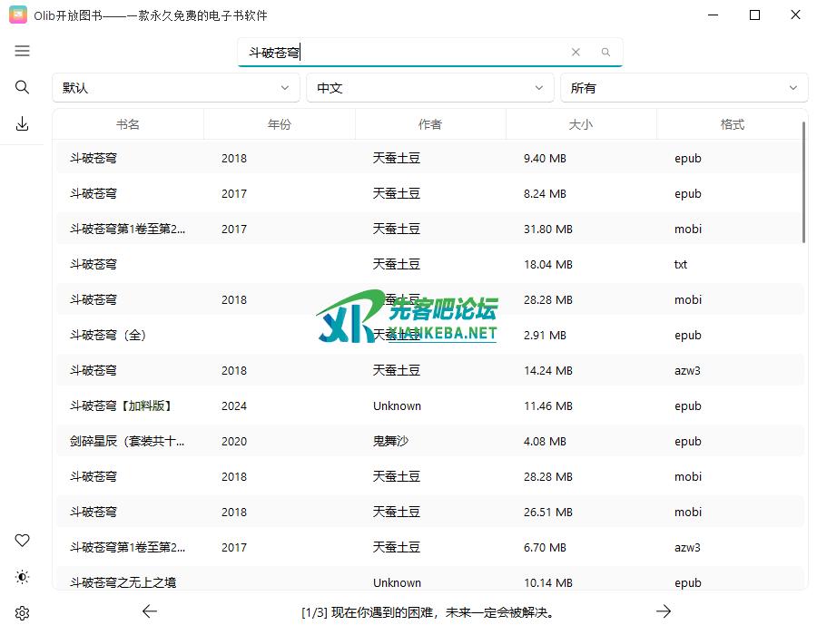Screen dimensions: 817x635
Task: Open the hamburger menu in sidebar
Action: click(23, 52)
